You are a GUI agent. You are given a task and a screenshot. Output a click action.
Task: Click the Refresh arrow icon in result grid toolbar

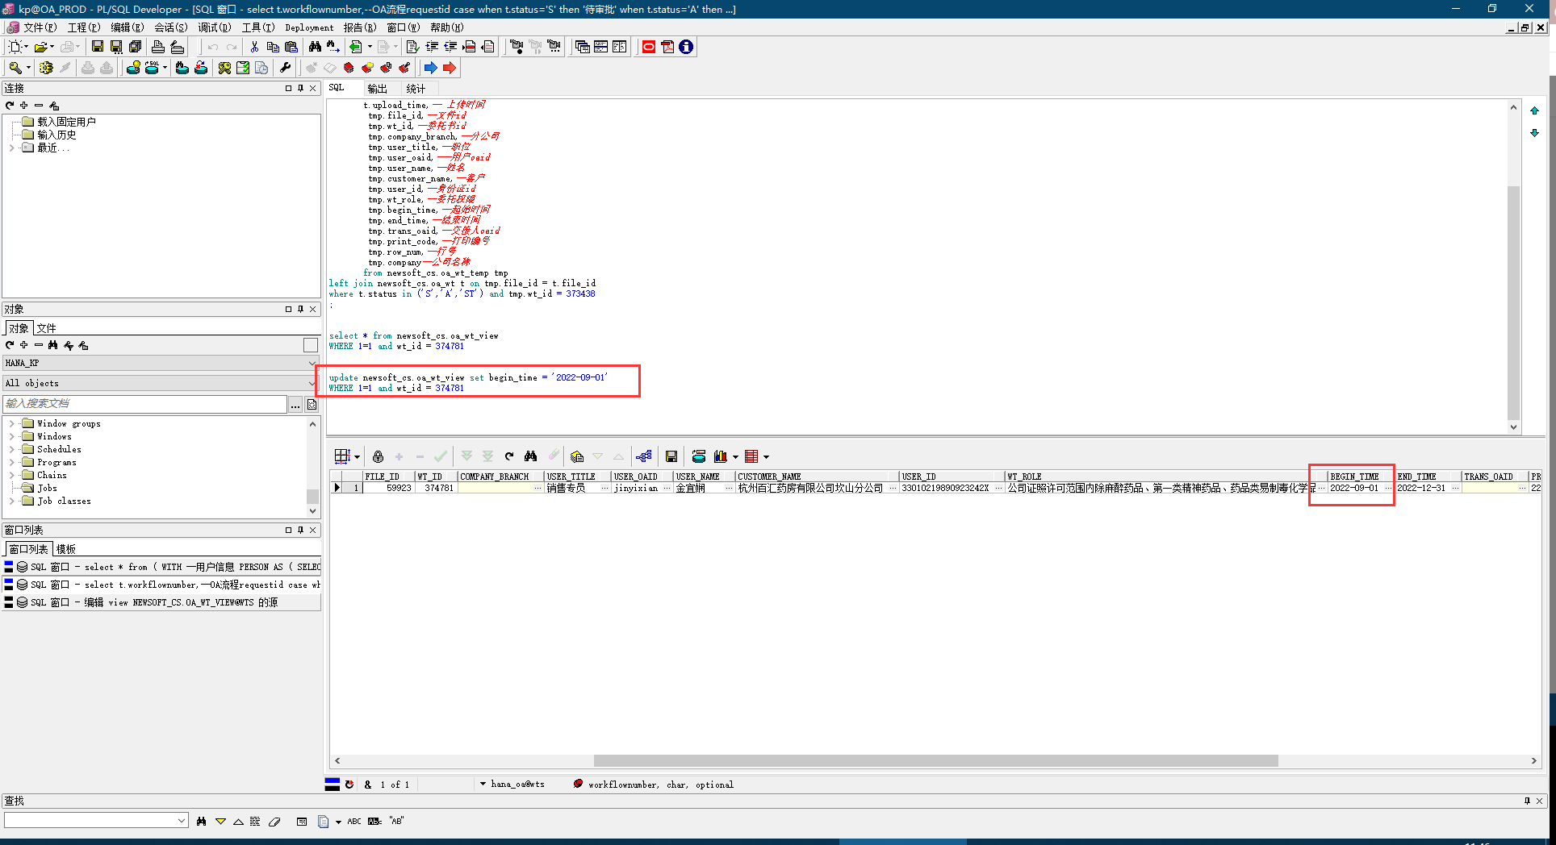click(x=509, y=456)
